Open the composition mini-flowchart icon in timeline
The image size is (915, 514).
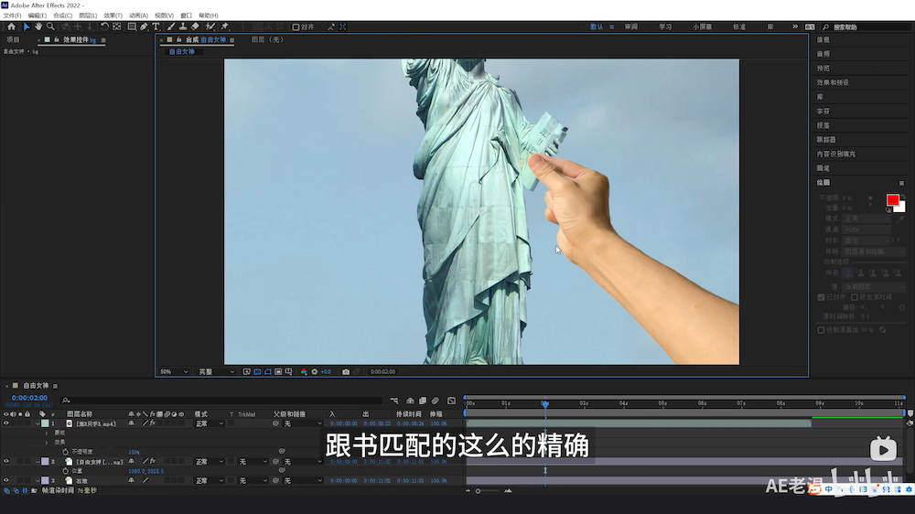394,401
